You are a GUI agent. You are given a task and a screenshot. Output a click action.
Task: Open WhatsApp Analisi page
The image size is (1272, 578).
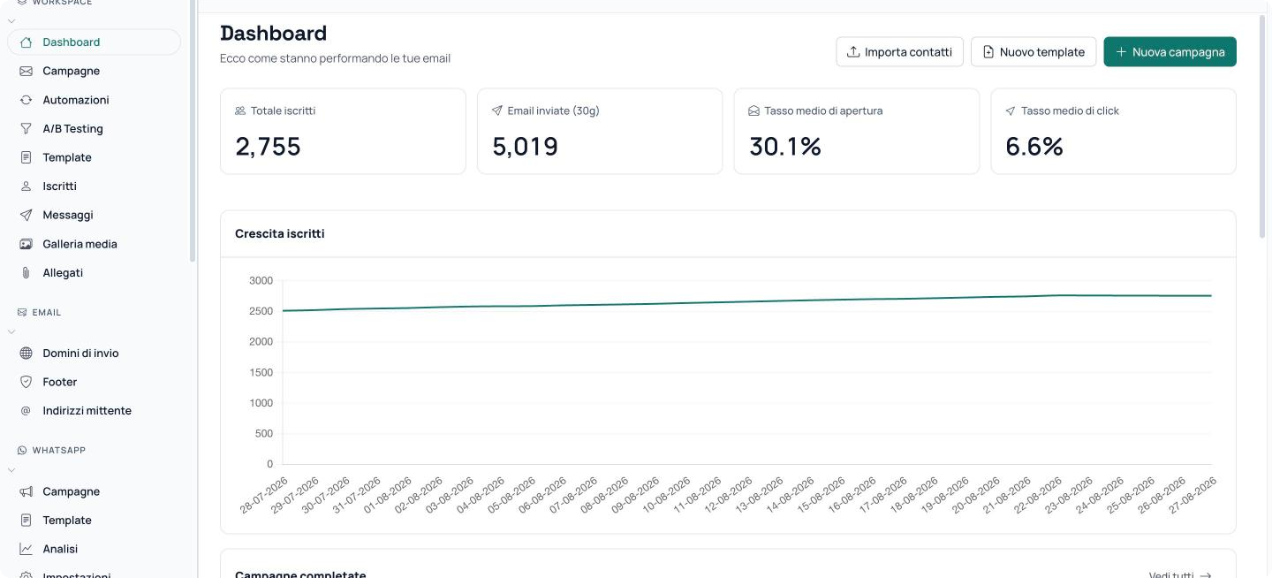tap(94, 549)
